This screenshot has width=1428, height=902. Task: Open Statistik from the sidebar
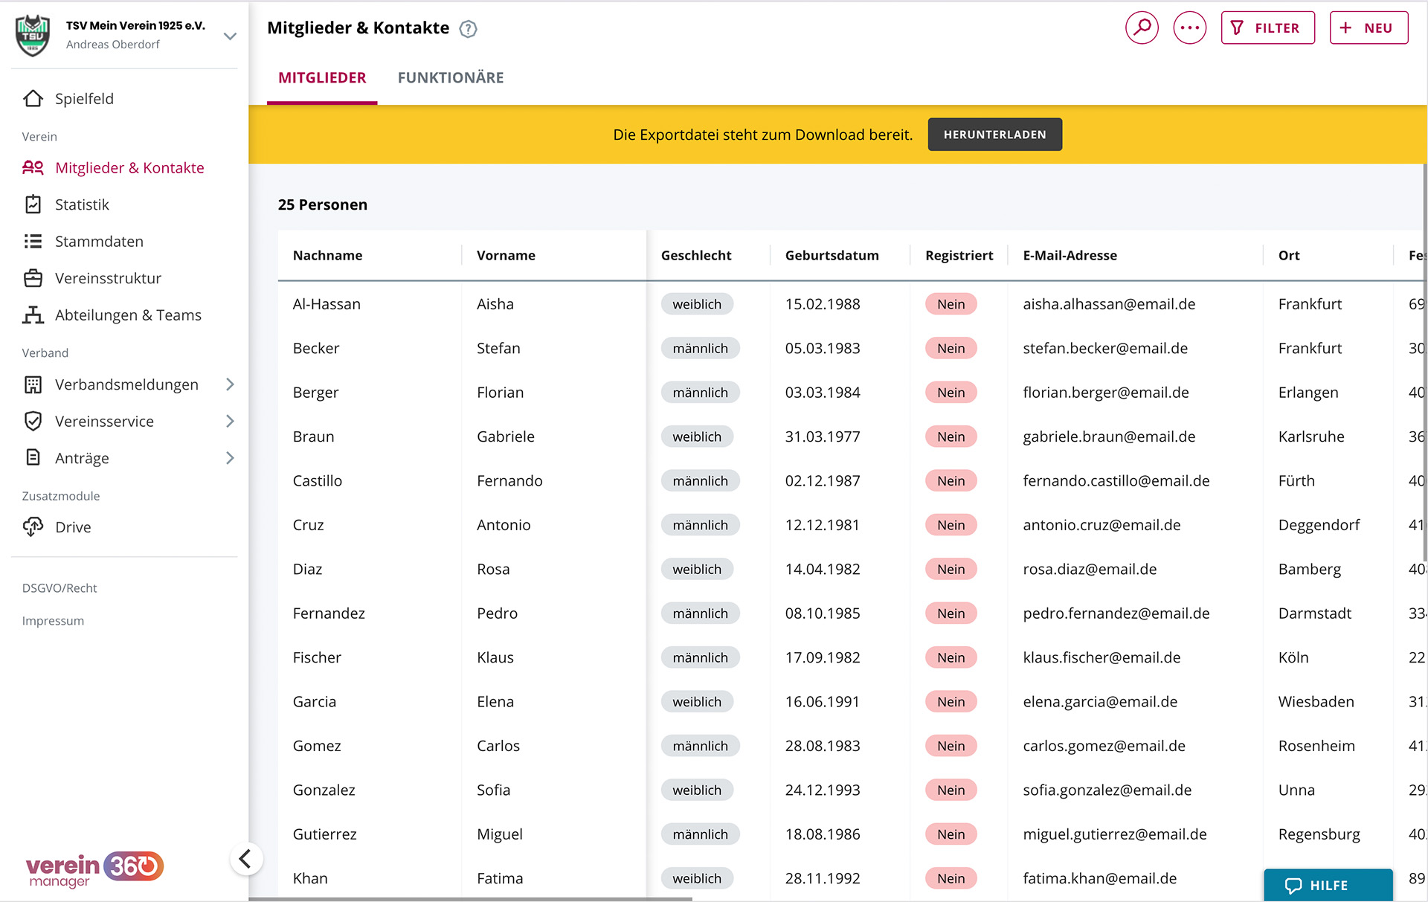pyautogui.click(x=82, y=204)
